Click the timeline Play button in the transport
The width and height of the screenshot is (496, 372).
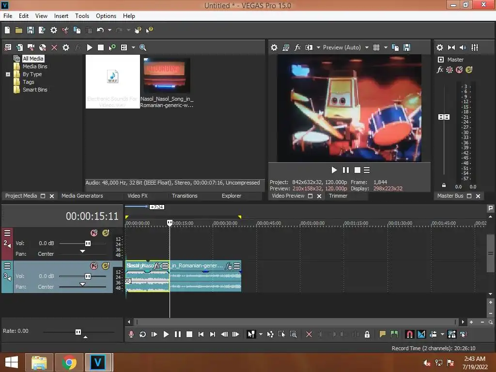[x=166, y=334]
